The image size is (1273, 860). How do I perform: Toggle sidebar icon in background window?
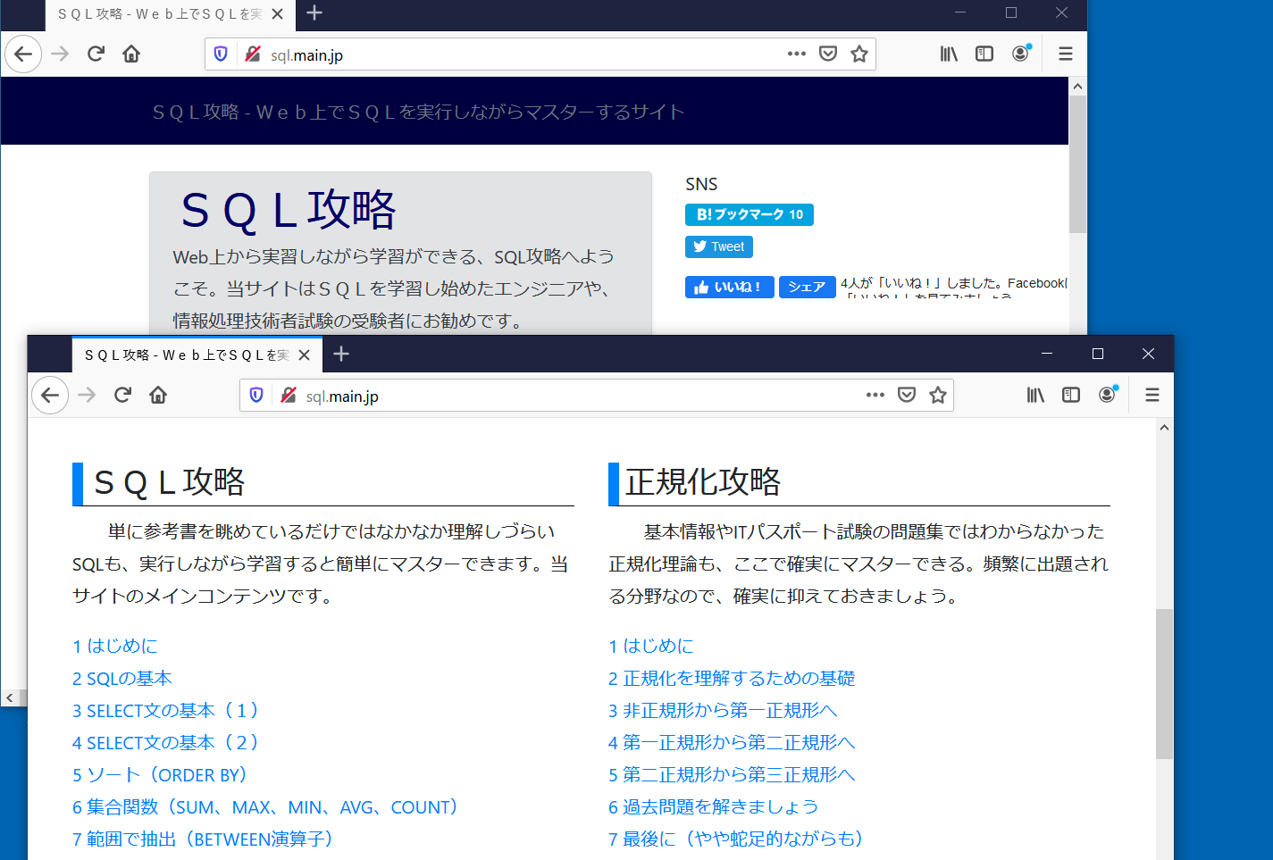(x=984, y=54)
